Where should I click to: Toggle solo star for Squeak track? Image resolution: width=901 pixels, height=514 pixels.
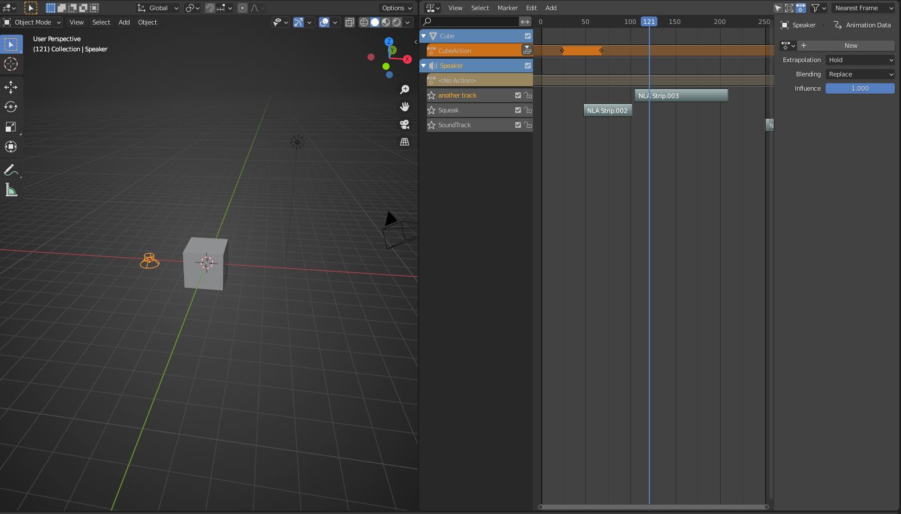pyautogui.click(x=432, y=110)
